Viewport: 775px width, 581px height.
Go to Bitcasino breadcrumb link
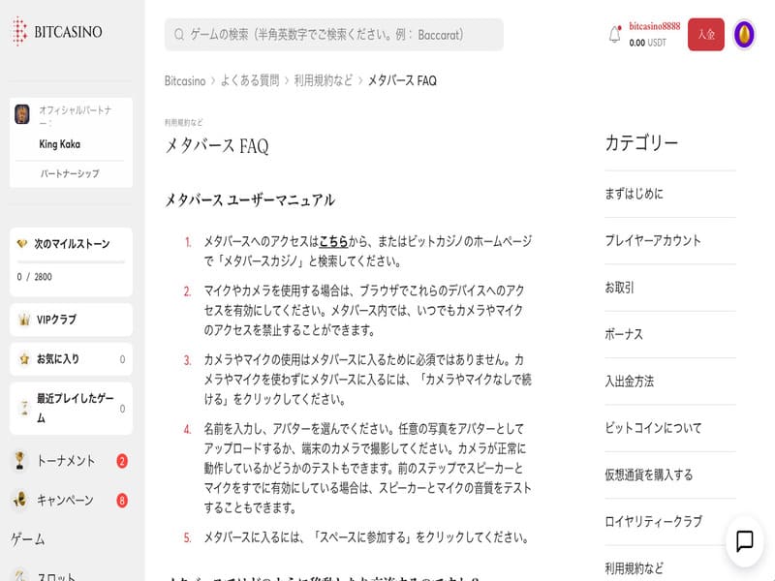185,80
